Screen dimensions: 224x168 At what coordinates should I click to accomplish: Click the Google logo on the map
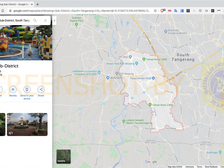151,162
